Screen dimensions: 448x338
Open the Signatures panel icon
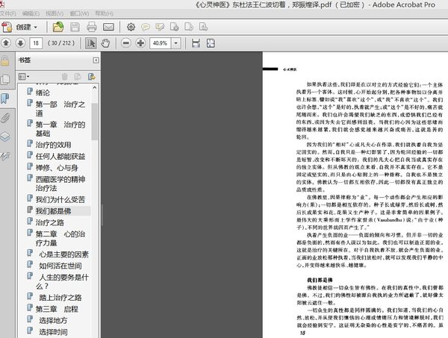click(x=5, y=156)
